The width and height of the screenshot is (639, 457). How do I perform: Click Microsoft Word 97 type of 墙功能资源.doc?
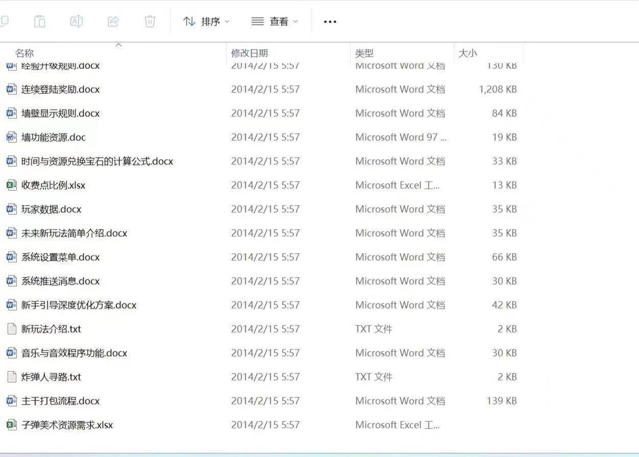401,137
